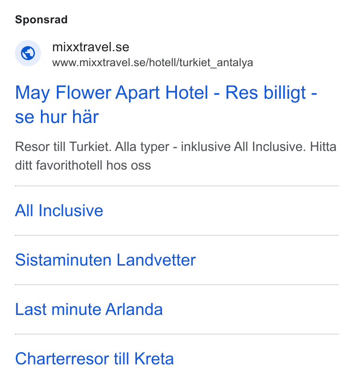The image size is (354, 383).
Task: Open the mixxtravel.se site name
Action: tap(90, 47)
